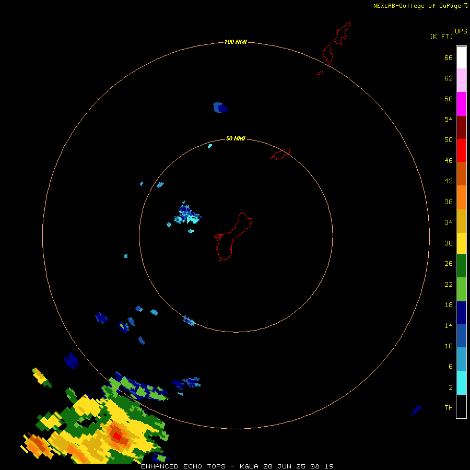470x470 pixels.
Task: Click the TH label on the scale
Action: click(449, 408)
